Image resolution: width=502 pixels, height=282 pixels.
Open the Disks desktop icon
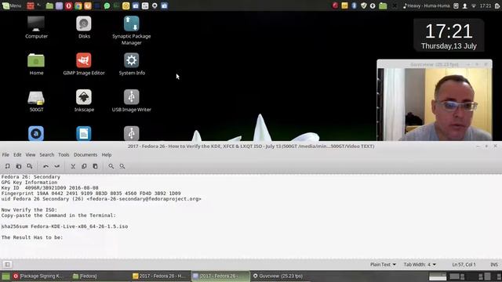(x=84, y=28)
